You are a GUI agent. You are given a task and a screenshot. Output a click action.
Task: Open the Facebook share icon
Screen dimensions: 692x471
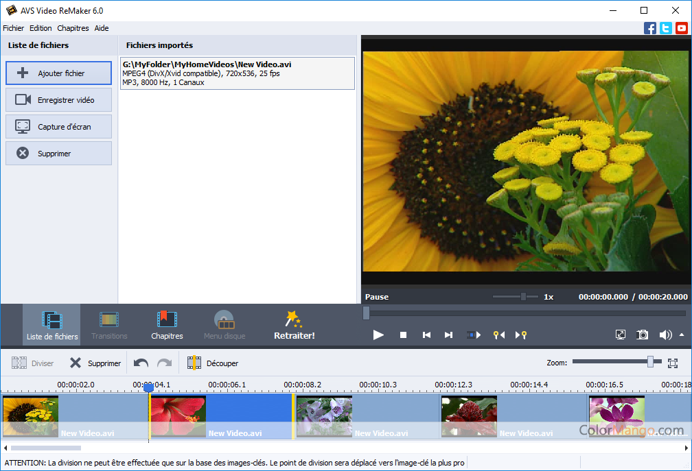click(x=649, y=28)
